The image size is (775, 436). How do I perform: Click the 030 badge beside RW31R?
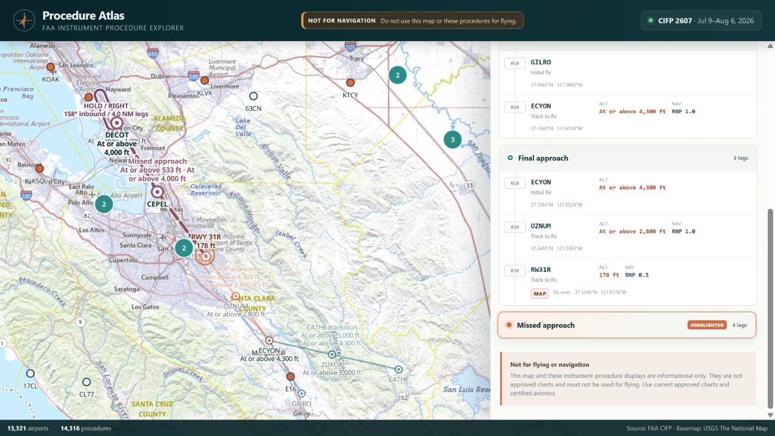(515, 271)
